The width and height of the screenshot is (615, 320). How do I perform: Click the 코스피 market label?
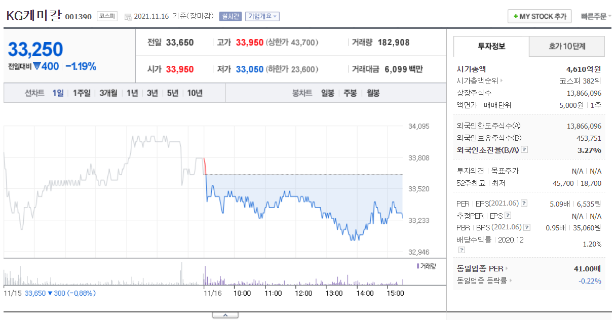pyautogui.click(x=107, y=16)
